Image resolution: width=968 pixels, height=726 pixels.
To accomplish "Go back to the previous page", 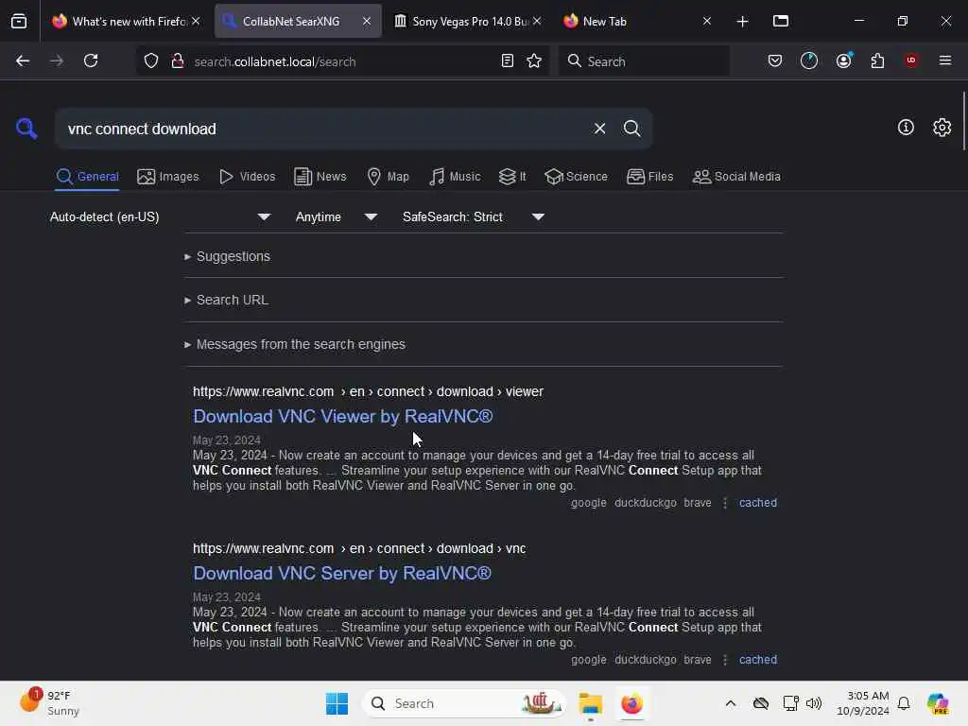I will click(23, 61).
